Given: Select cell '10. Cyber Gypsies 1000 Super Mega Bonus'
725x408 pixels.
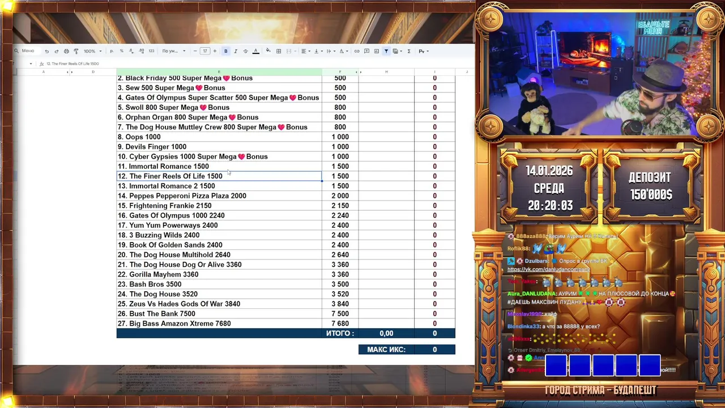Looking at the screenshot, I should click(219, 156).
